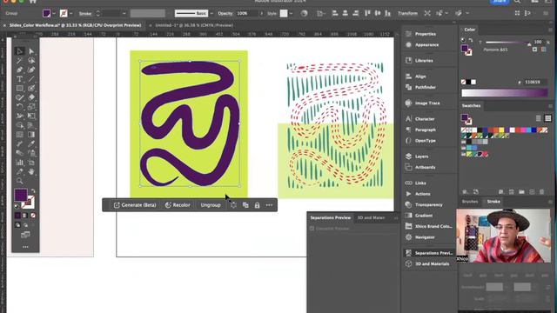557x313 pixels.
Task: Click the large purple Fill box in toolbar
Action: pos(21,195)
